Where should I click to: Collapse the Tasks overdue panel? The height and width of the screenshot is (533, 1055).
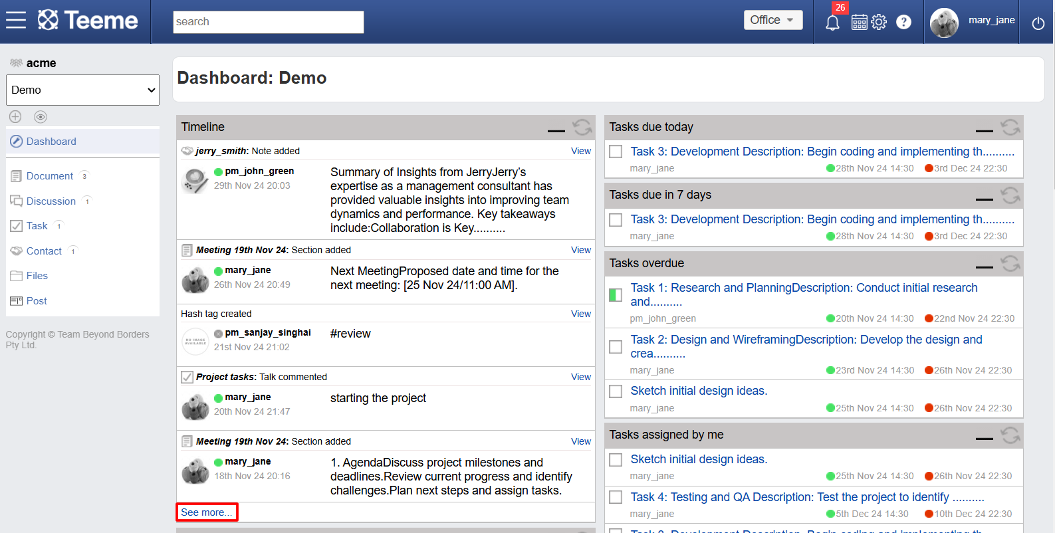point(985,266)
